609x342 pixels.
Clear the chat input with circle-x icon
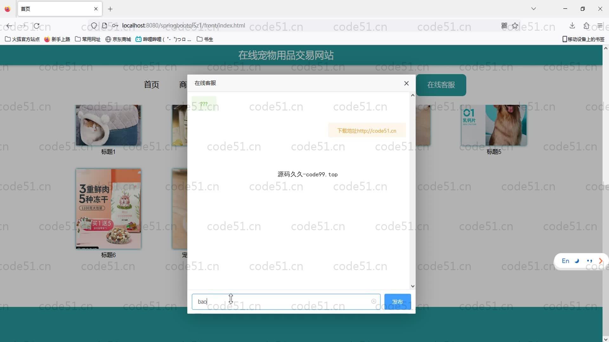click(x=374, y=301)
